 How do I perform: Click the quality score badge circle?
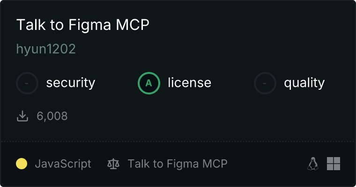(265, 83)
